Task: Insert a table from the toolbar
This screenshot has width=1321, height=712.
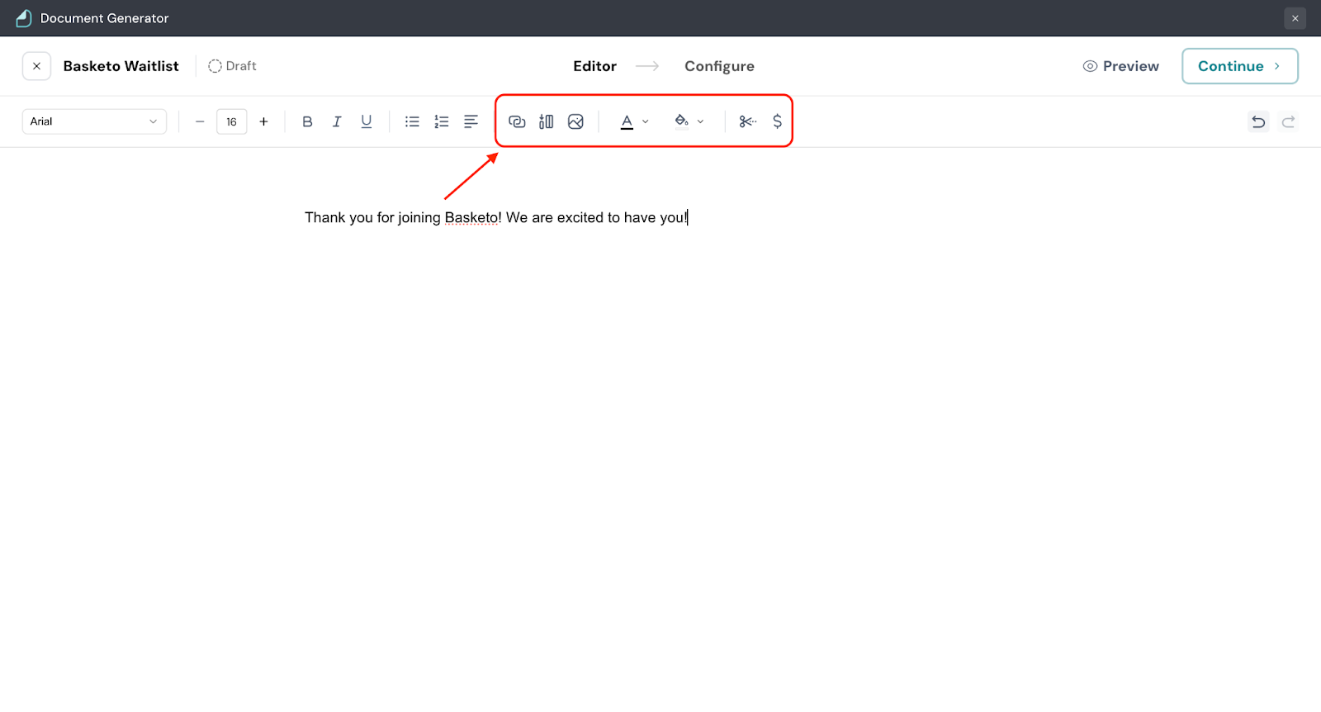Action: tap(546, 121)
